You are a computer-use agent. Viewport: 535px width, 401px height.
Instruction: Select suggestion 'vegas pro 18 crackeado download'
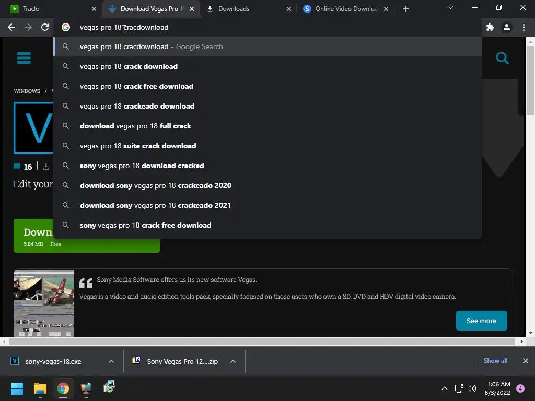click(267, 106)
